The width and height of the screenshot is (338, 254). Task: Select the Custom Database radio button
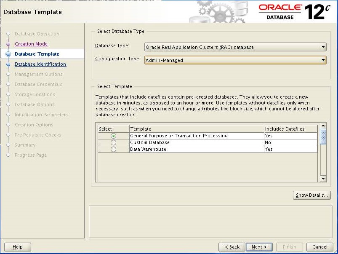pos(113,142)
